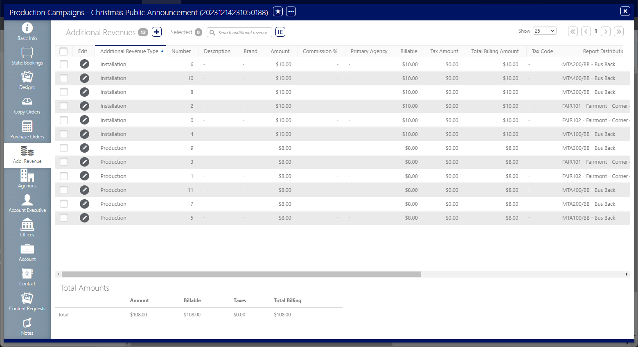Open Copy Orders section
The image size is (638, 347).
point(27,105)
